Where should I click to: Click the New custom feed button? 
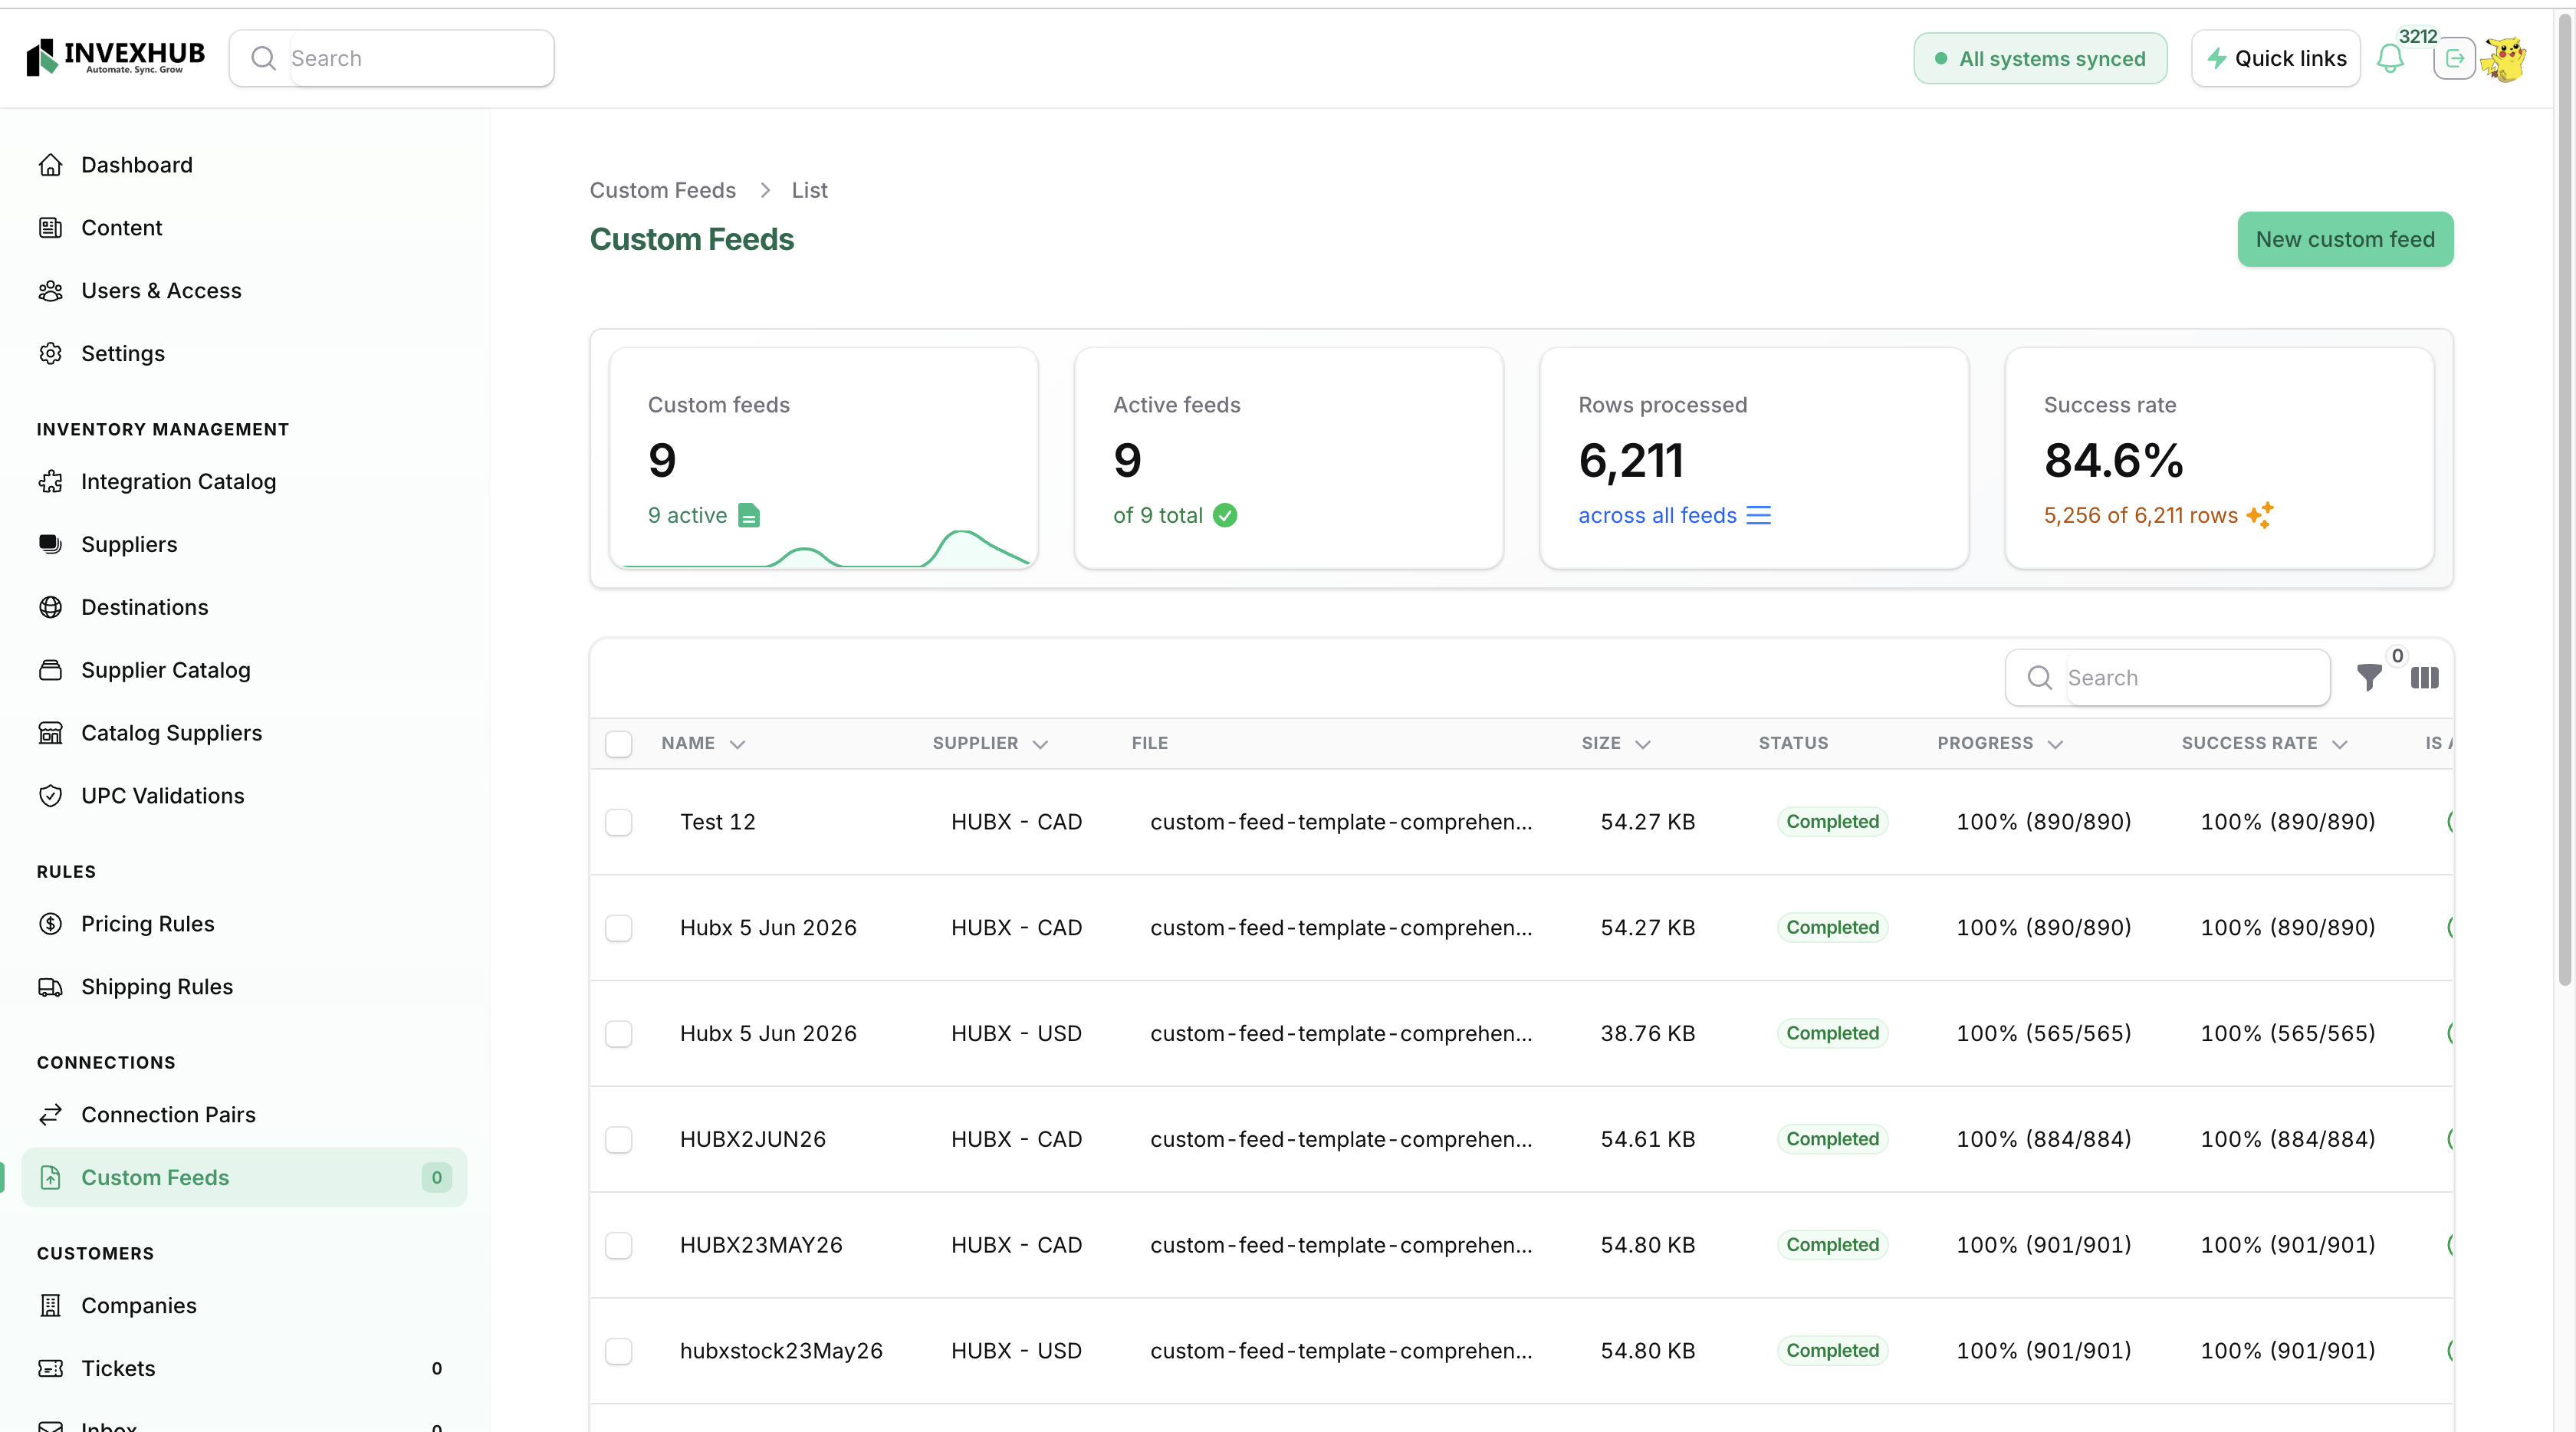[2345, 239]
